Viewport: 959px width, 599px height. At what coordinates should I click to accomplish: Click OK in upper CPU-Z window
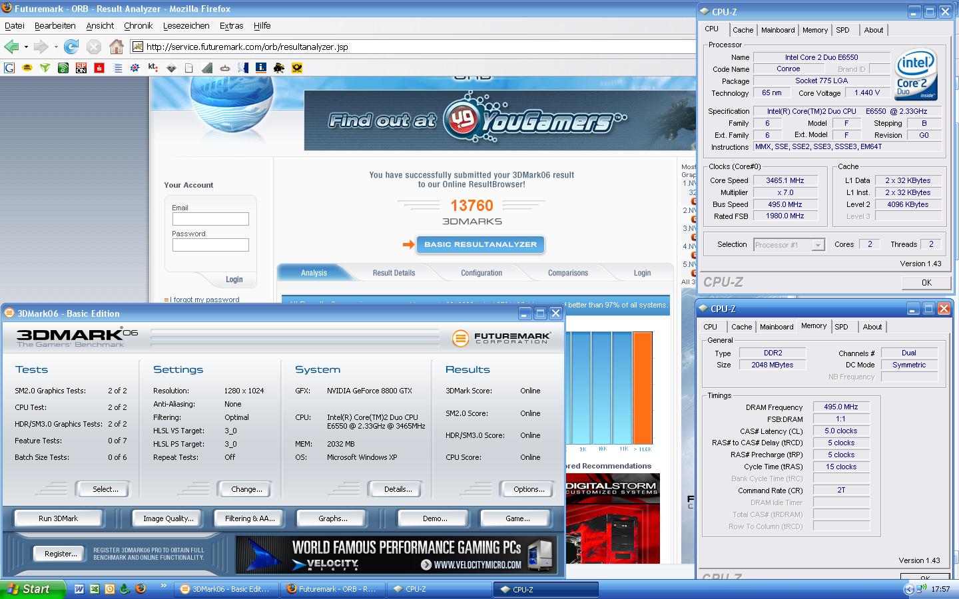click(926, 283)
